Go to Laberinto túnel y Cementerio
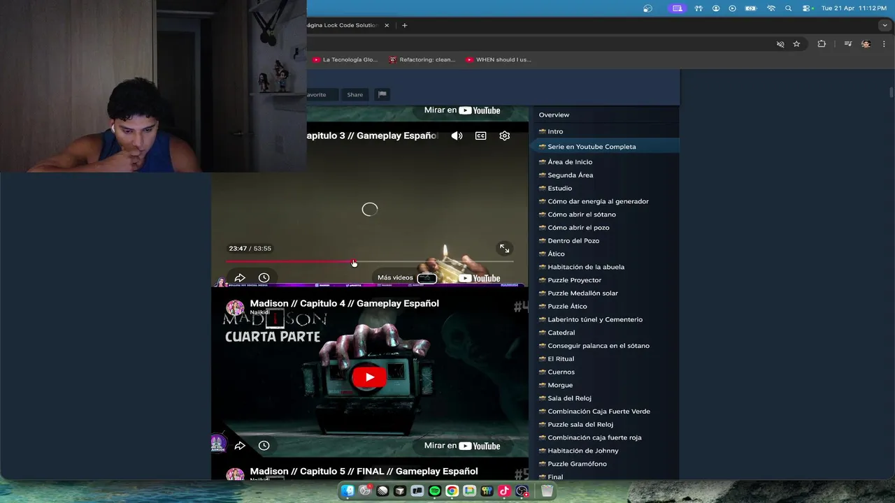Viewport: 895px width, 503px height. pyautogui.click(x=595, y=320)
